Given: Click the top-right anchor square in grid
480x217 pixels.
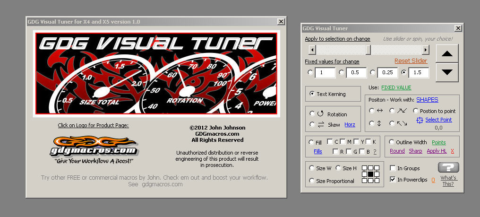Looking at the screenshot, I should point(377,168).
